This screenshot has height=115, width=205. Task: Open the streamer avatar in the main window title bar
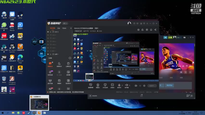coord(129,23)
